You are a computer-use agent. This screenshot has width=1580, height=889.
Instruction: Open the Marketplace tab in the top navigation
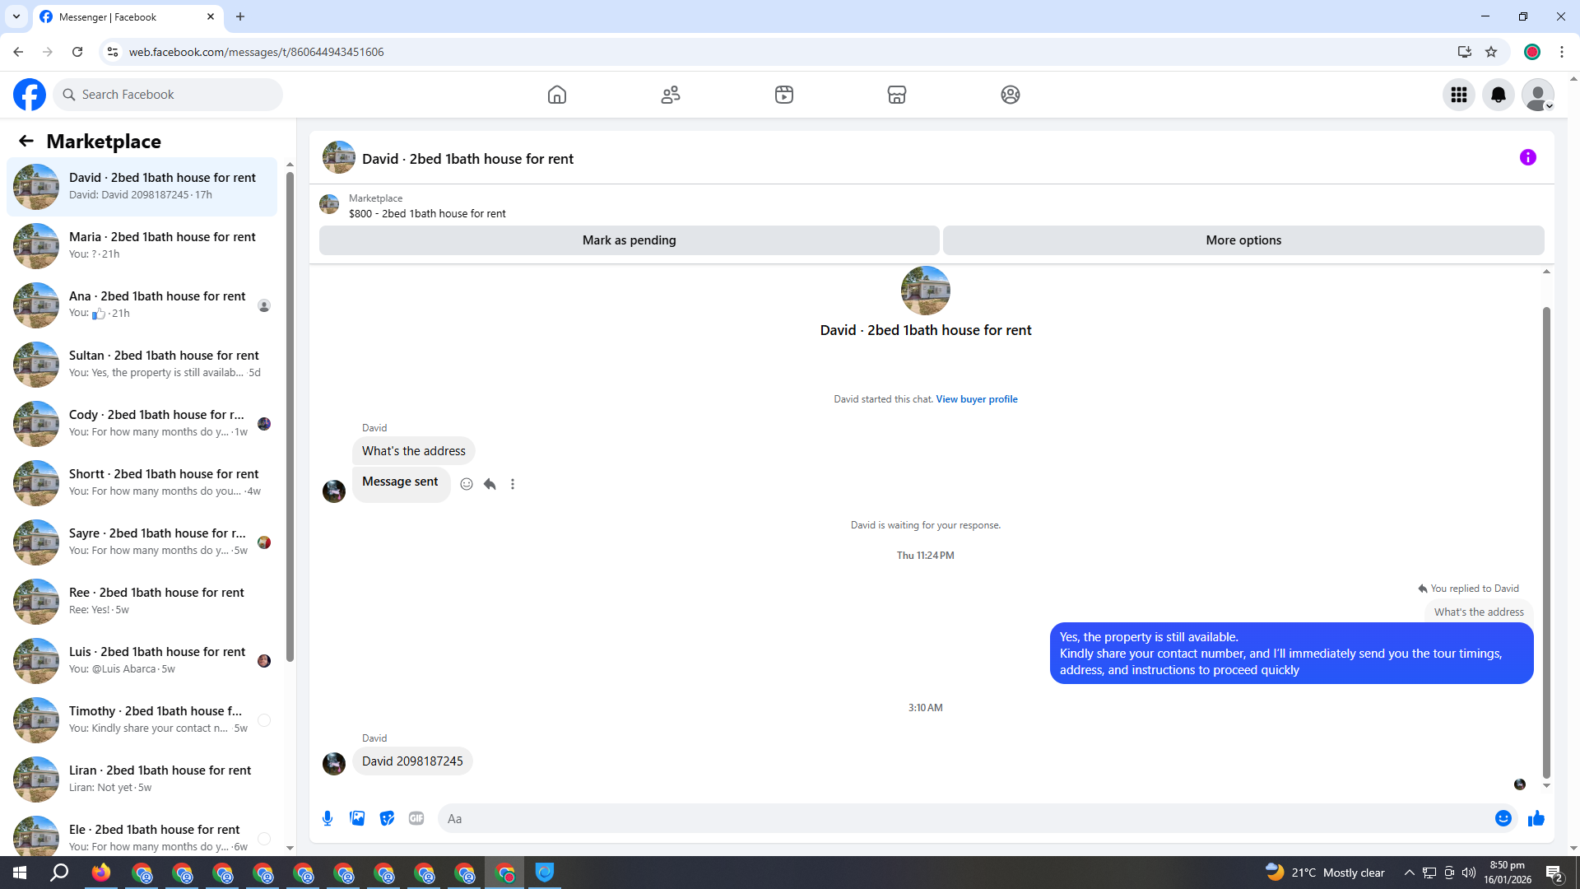pyautogui.click(x=897, y=95)
